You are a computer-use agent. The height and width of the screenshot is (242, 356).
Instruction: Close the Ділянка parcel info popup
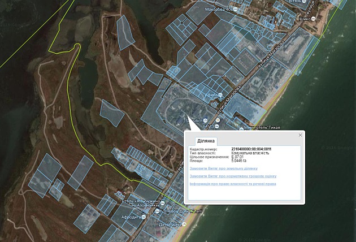300,135
